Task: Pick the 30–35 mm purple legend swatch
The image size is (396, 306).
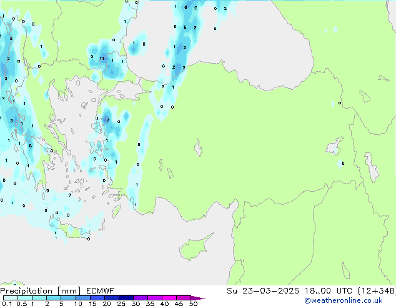Action: (x=140, y=298)
